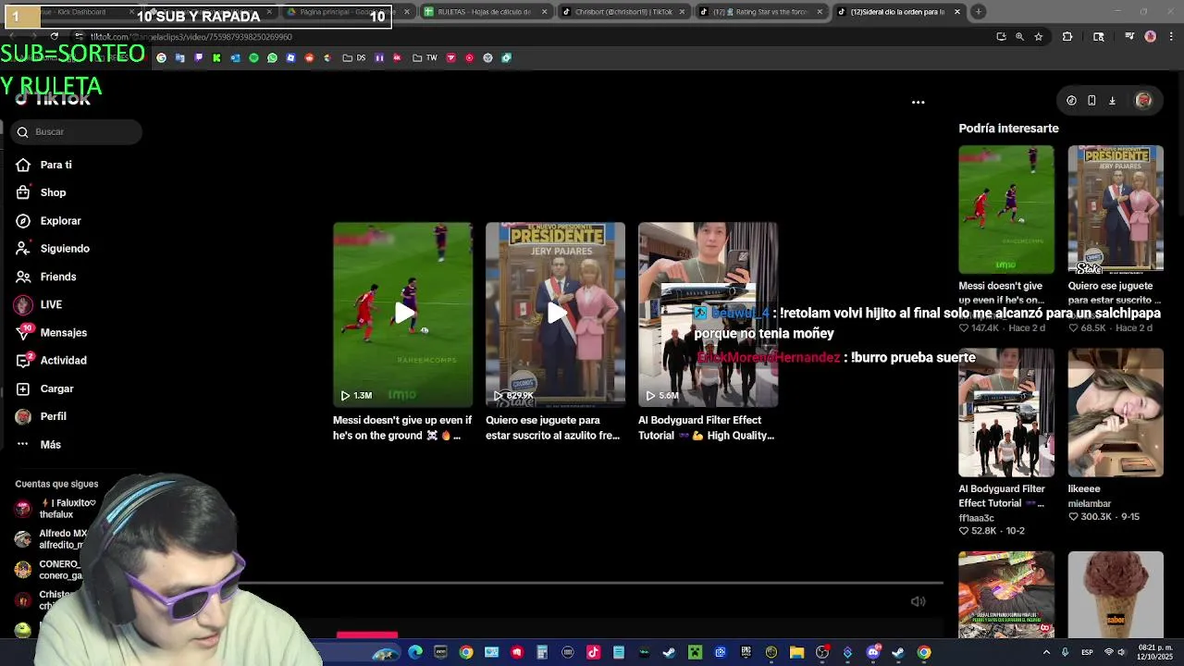The height and width of the screenshot is (666, 1184).
Task: Open the WhatsApp bookmark
Action: click(x=272, y=57)
